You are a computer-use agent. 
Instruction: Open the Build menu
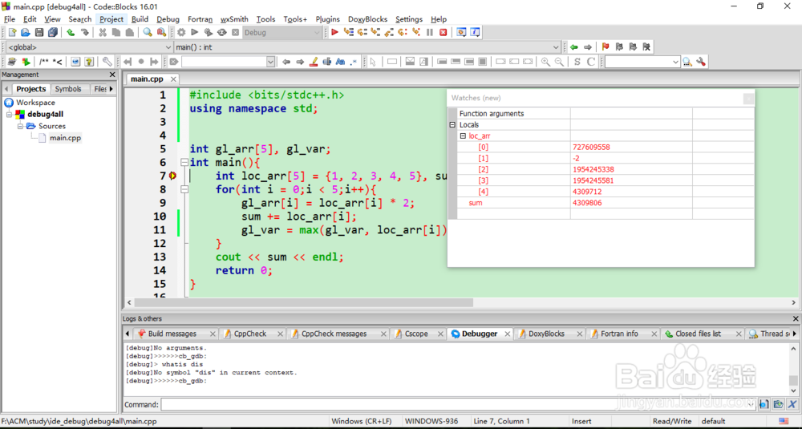(140, 19)
